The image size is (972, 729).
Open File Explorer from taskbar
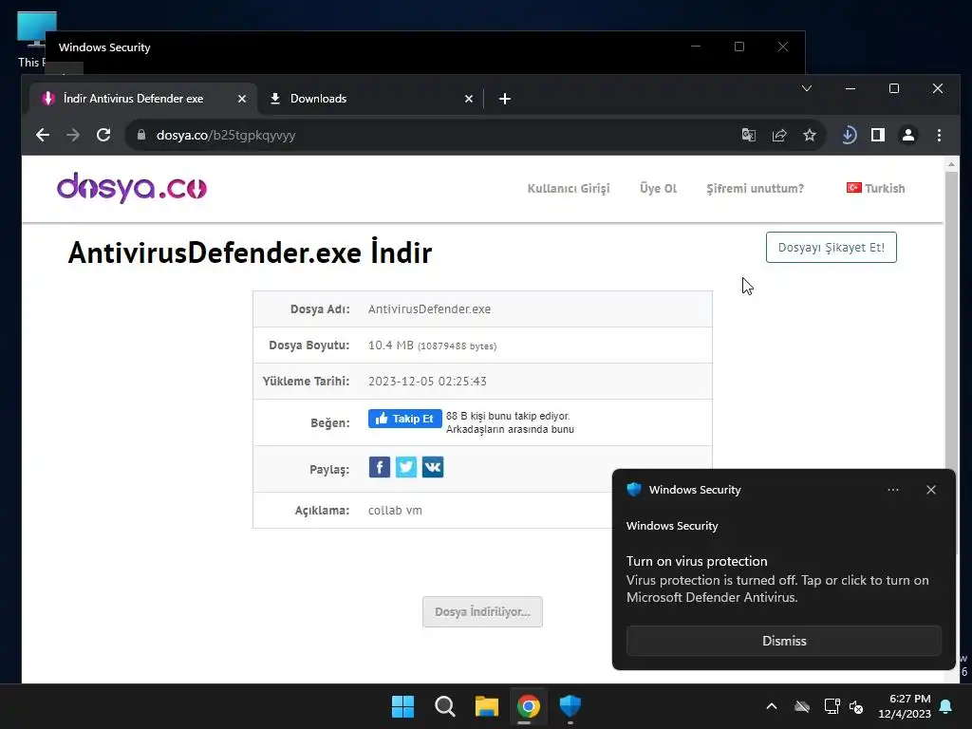click(x=487, y=706)
